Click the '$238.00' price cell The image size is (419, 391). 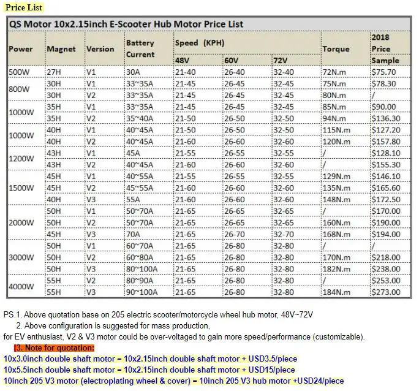pyautogui.click(x=386, y=269)
